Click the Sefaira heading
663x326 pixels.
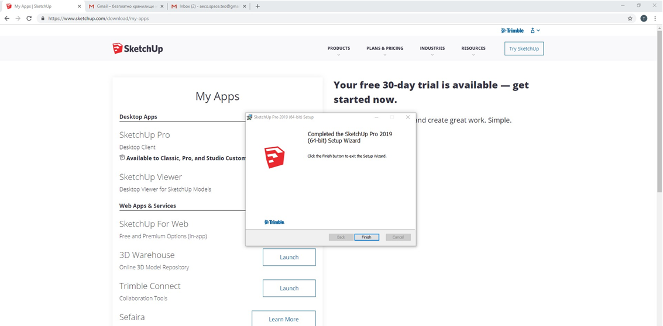click(x=132, y=317)
